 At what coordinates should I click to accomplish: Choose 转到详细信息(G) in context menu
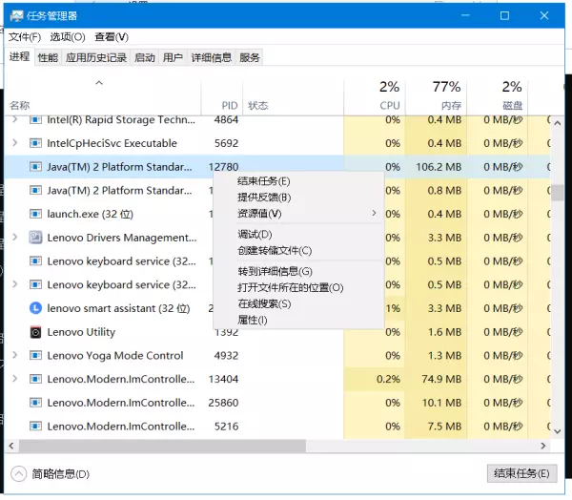[298, 271]
